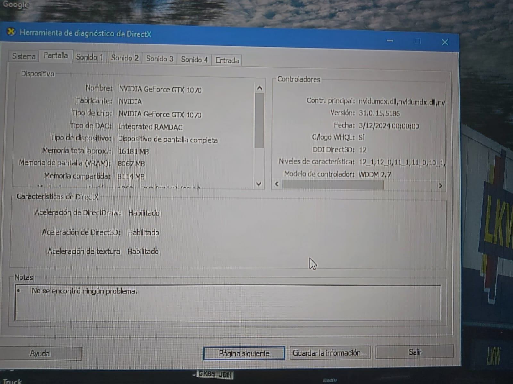Screen dimensions: 513x384
Task: Select the Pantalla tab
Action: 56,56
